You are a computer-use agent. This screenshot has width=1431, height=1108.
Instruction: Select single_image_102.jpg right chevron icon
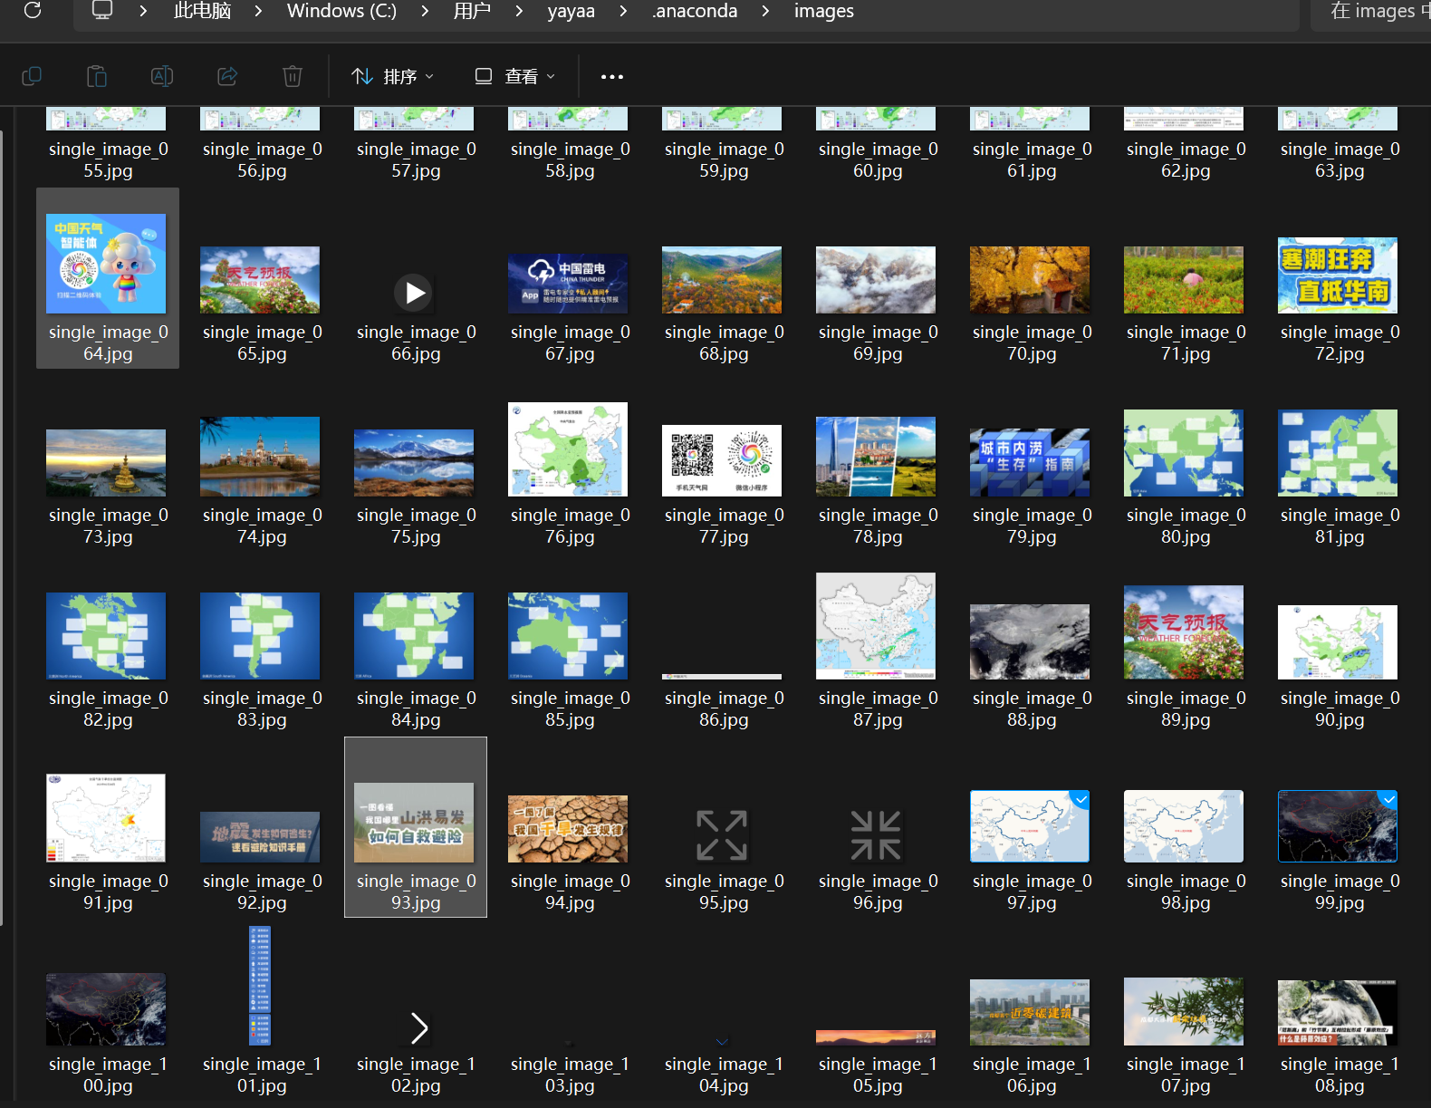point(418,1028)
